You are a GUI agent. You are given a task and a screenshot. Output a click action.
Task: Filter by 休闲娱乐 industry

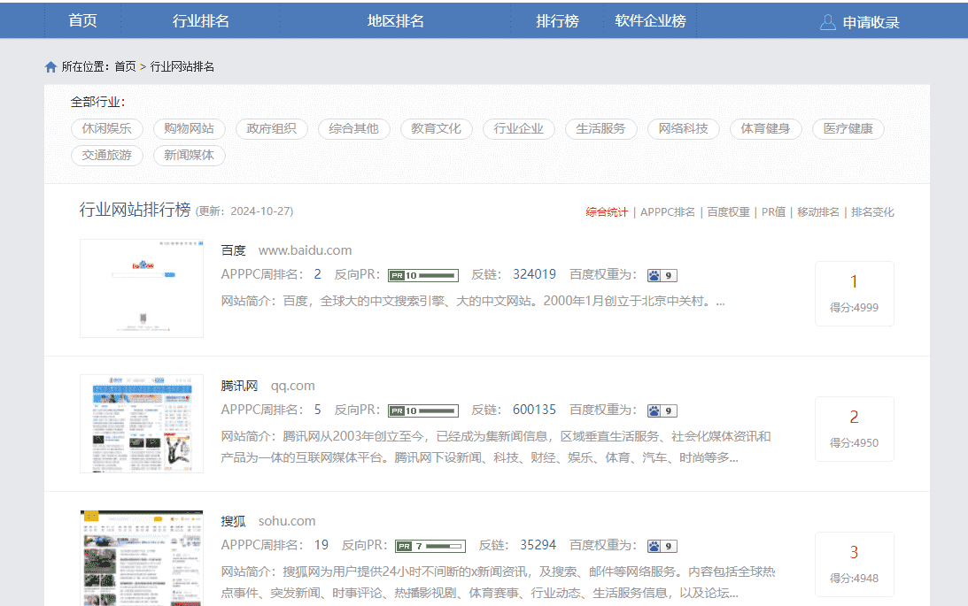coord(107,129)
